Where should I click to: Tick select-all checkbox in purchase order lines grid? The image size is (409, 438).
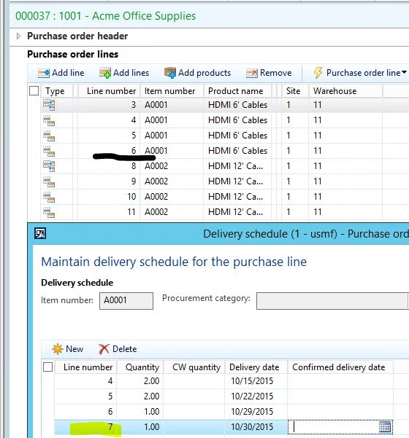click(x=34, y=91)
